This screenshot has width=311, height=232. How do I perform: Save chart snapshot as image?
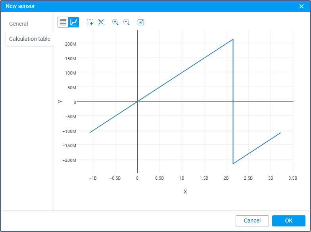click(140, 22)
